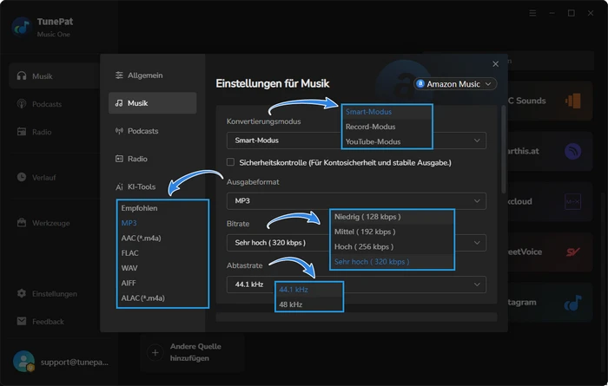Screen dimensions: 608x386
Task: Choose 44.1 kHz sample rate option
Action: [309, 290]
